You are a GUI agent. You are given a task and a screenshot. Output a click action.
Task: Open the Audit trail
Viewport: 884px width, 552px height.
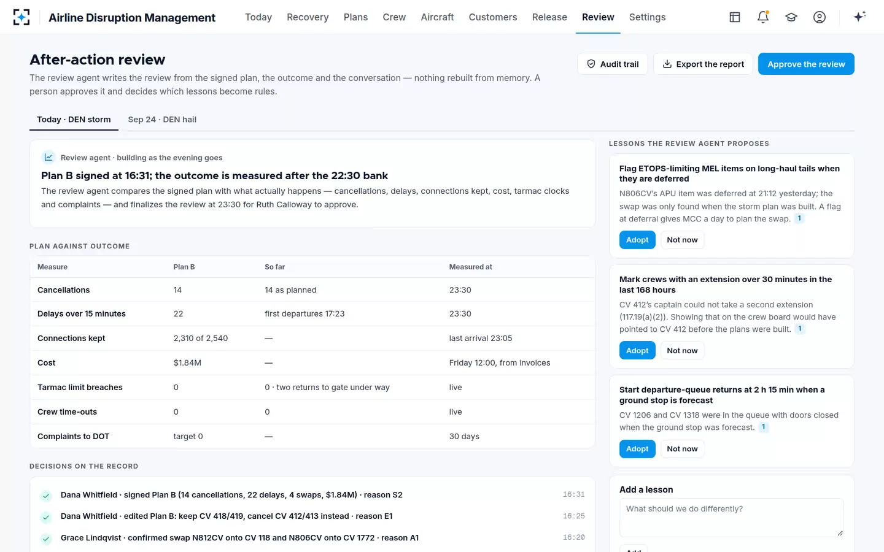point(613,64)
